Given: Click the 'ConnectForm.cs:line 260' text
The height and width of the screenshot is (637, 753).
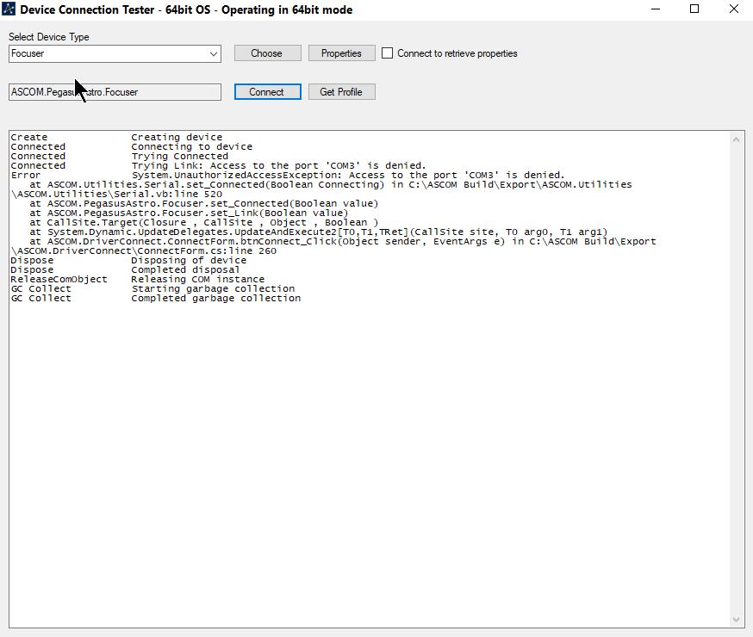Looking at the screenshot, I should [207, 250].
